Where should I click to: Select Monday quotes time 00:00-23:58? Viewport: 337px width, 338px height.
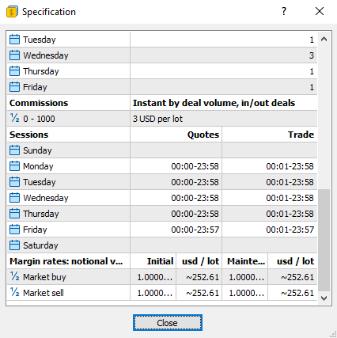click(x=195, y=166)
